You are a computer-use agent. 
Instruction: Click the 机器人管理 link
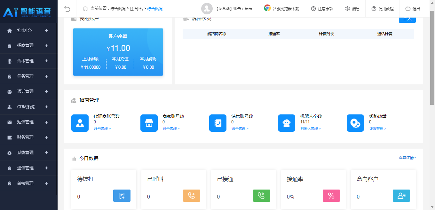coord(310,128)
